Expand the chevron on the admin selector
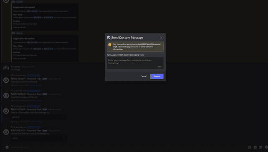Viewport: 268px width, 152px height. (64, 138)
